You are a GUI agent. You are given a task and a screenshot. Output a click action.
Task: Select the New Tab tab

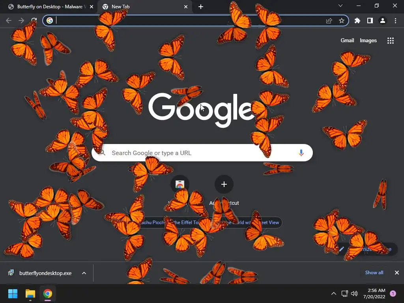click(144, 7)
